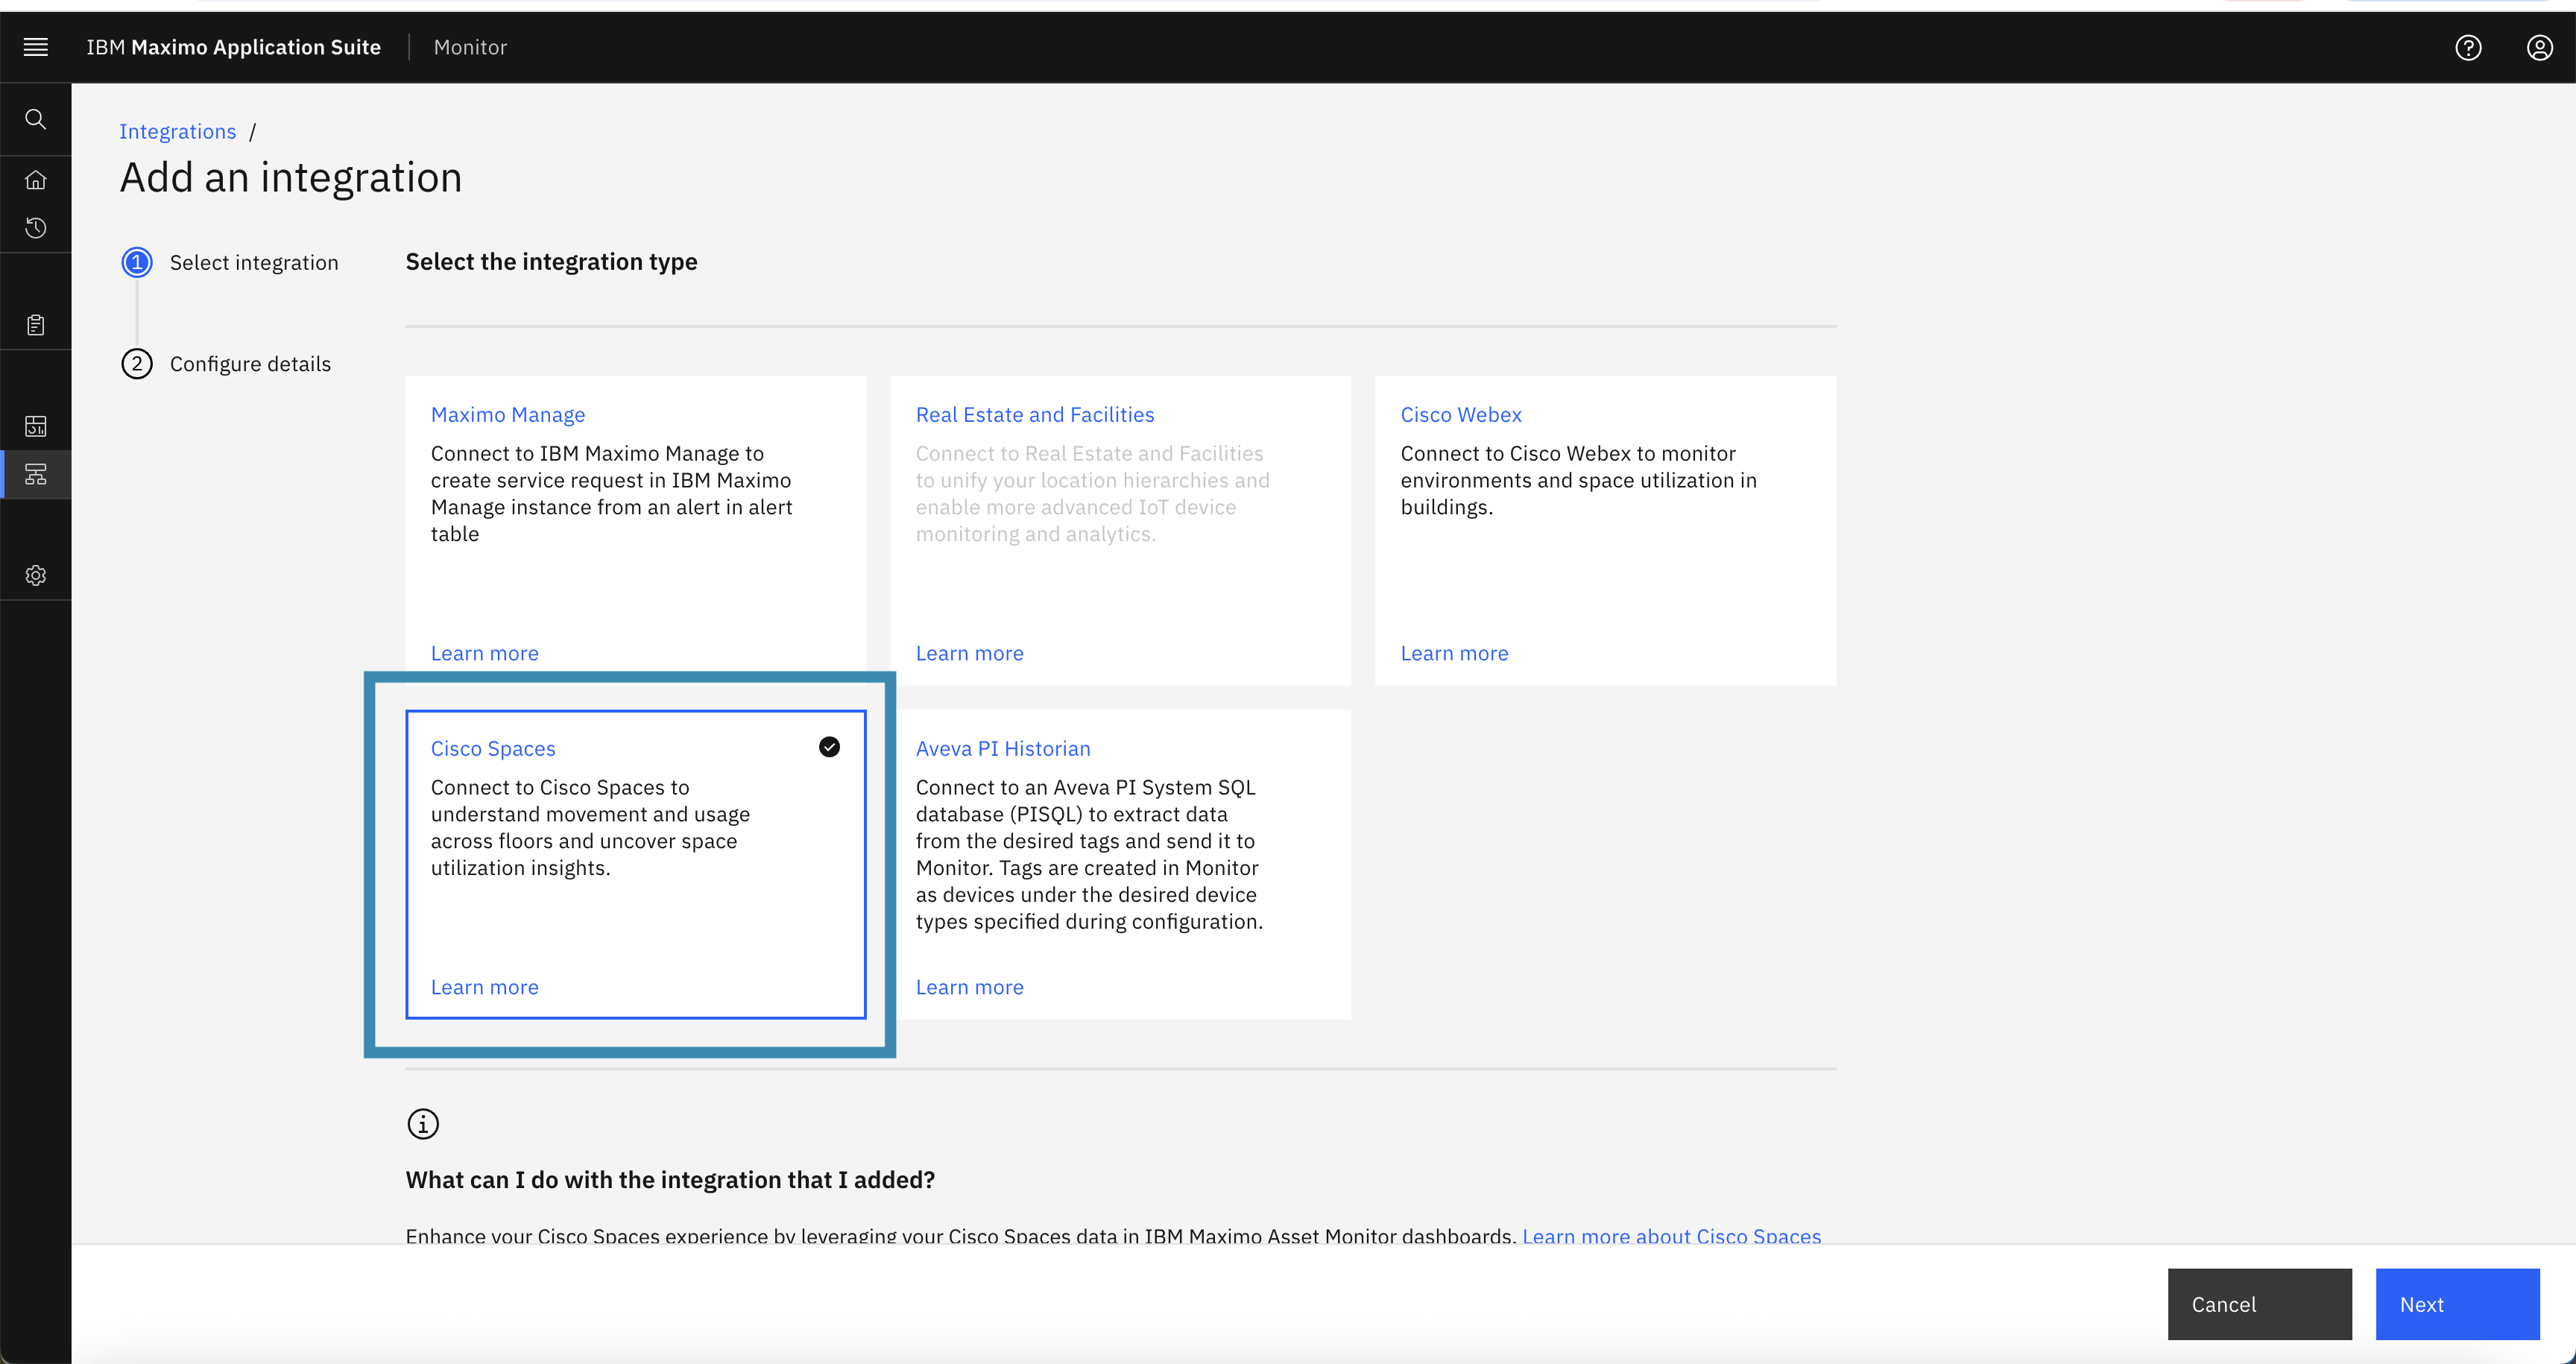Click What can I do with integration heading
The image size is (2576, 1364).
pos(670,1180)
